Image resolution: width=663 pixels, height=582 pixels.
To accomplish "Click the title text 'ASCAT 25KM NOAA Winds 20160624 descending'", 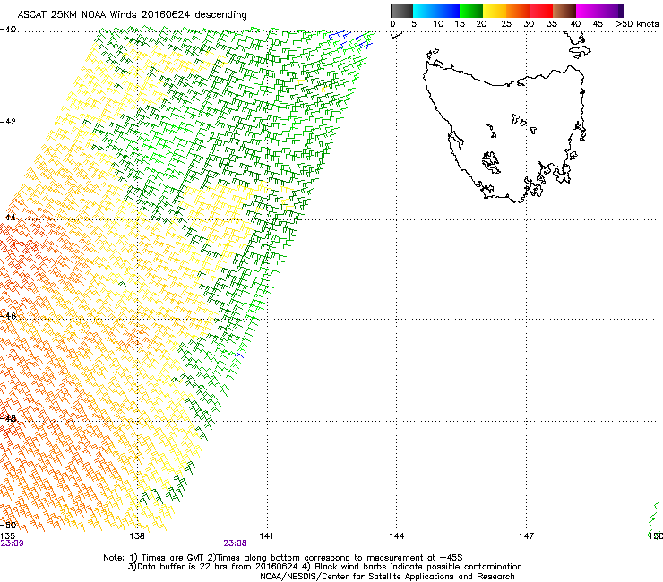I will (x=132, y=14).
